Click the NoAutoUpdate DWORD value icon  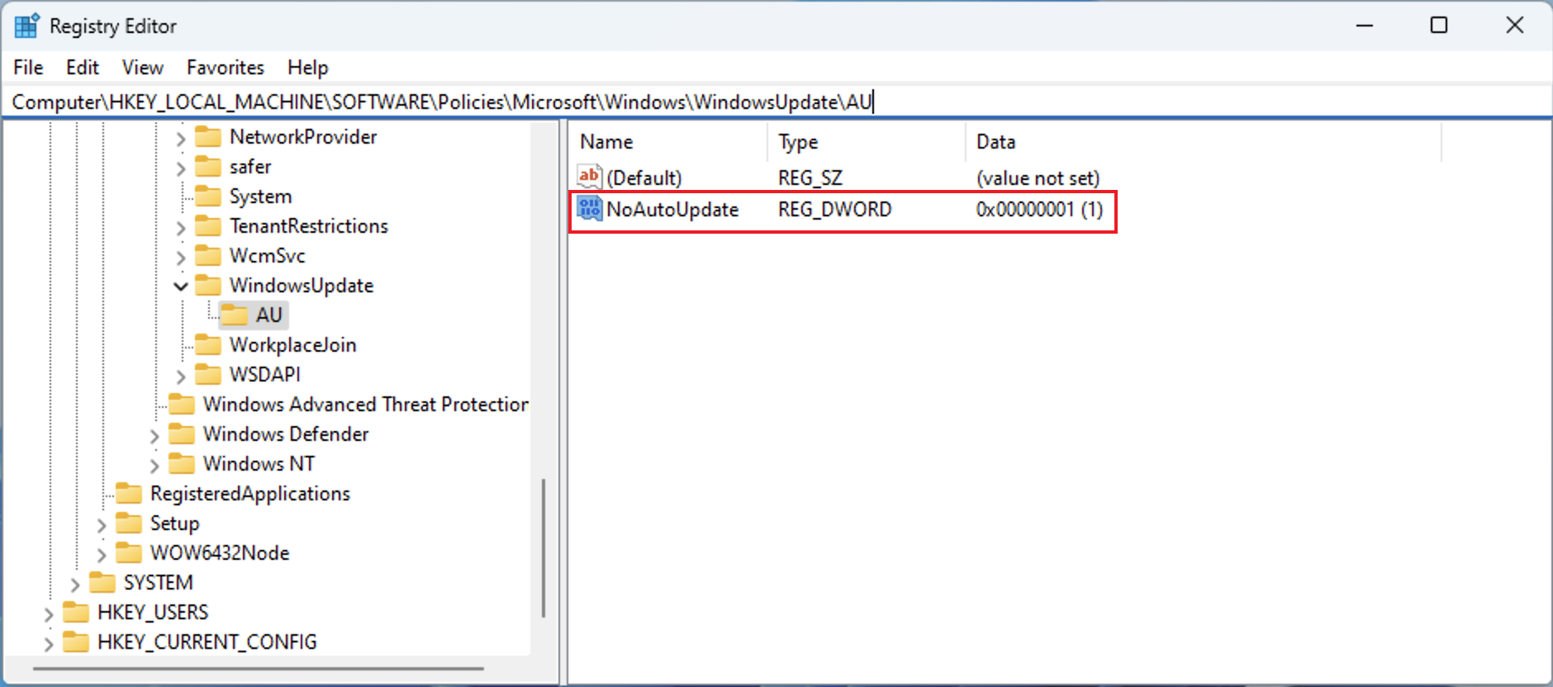tap(589, 209)
